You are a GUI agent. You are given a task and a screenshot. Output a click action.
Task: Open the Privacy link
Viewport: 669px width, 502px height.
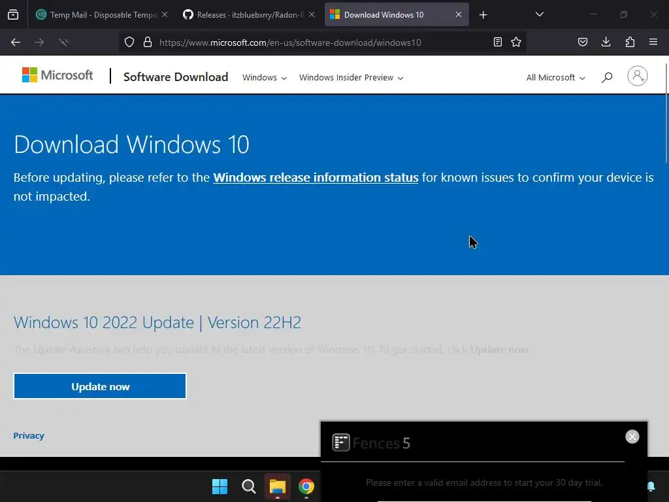point(29,436)
